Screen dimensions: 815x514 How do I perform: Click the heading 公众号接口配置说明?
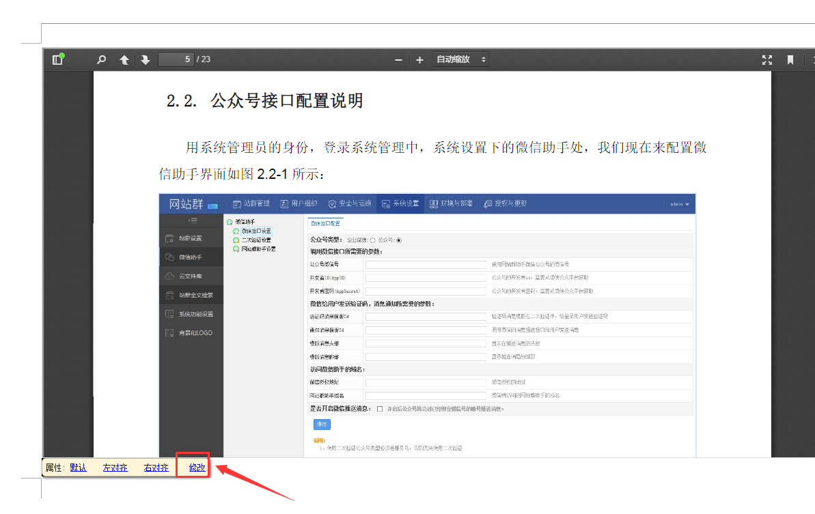click(x=286, y=101)
